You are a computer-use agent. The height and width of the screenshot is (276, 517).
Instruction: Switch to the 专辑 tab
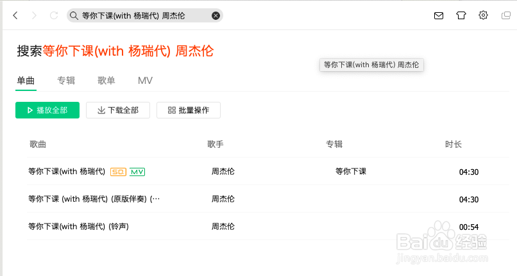[x=66, y=81]
